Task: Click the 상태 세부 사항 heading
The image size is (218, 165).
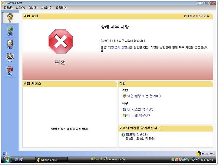Action: point(115,27)
